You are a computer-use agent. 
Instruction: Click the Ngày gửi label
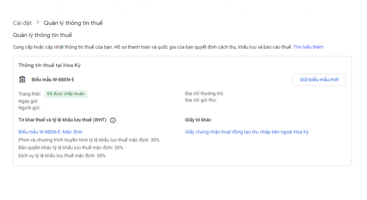tap(28, 101)
